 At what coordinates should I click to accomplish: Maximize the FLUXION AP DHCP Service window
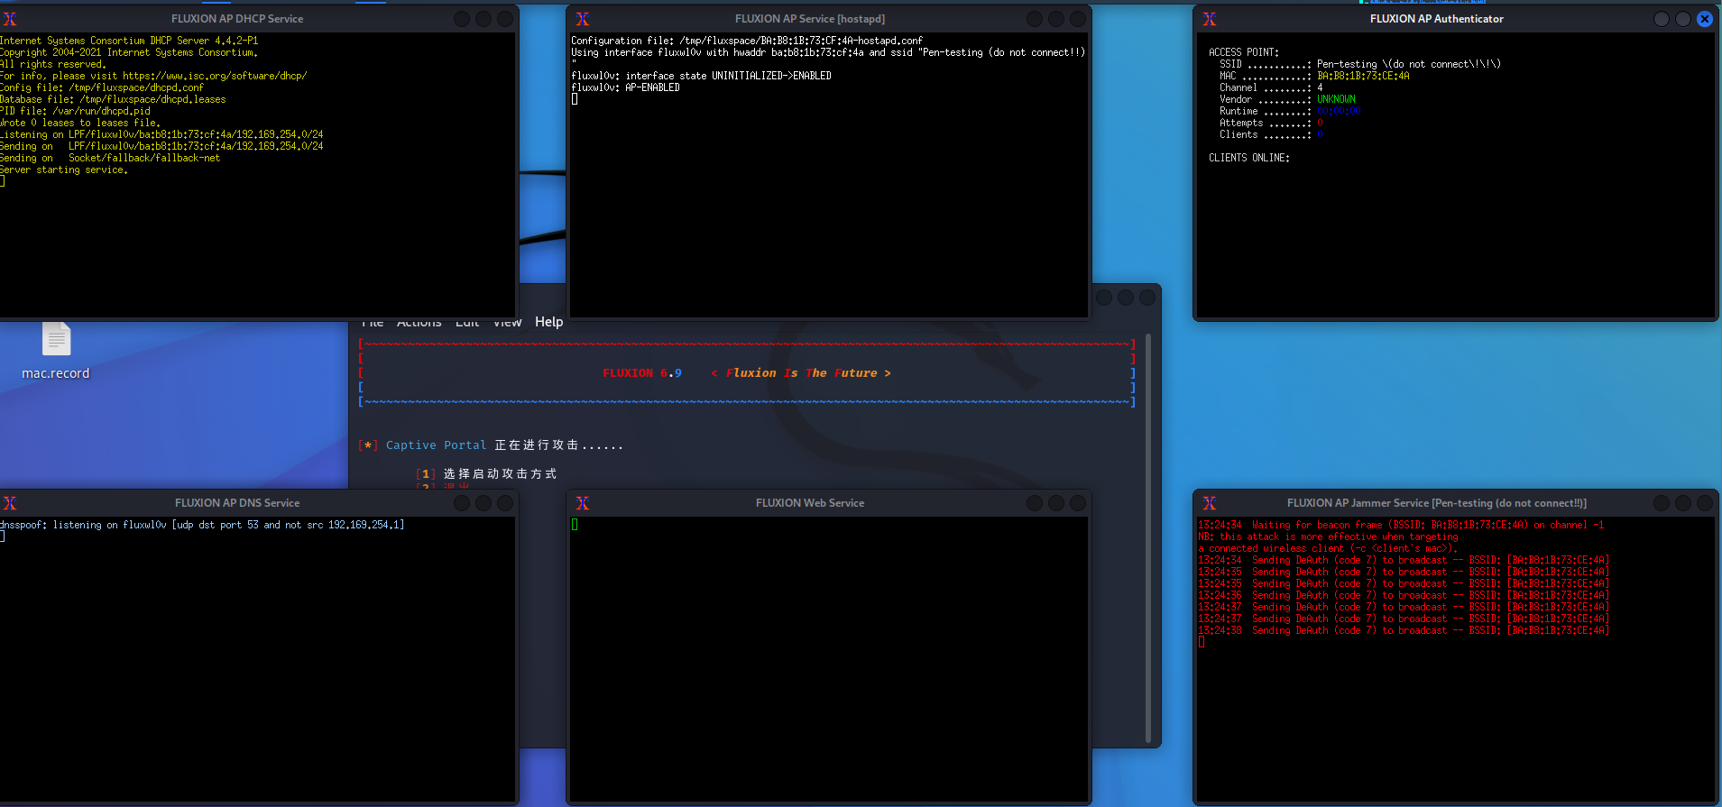click(483, 19)
